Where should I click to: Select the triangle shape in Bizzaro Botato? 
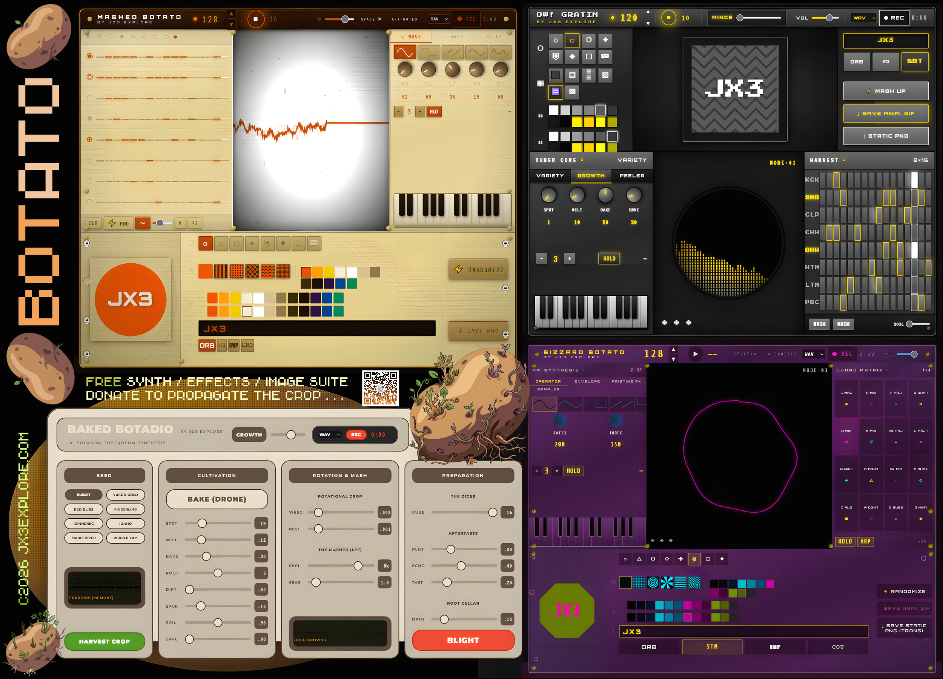[639, 559]
